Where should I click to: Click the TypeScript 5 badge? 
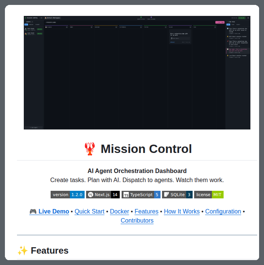click(x=141, y=195)
